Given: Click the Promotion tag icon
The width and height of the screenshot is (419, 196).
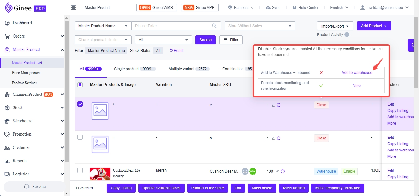Looking at the screenshot, I should pos(7,134).
